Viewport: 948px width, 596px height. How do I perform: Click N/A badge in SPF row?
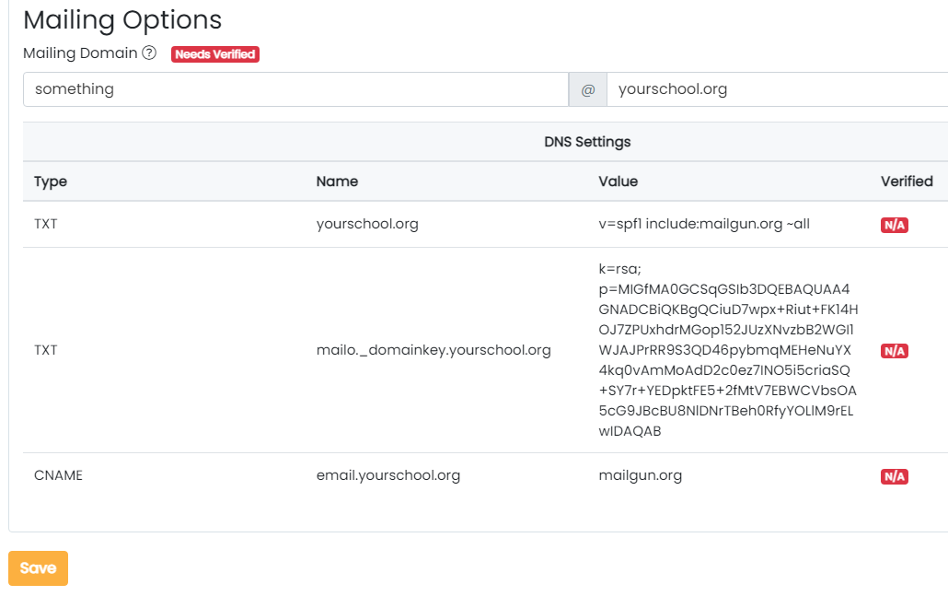tap(895, 225)
